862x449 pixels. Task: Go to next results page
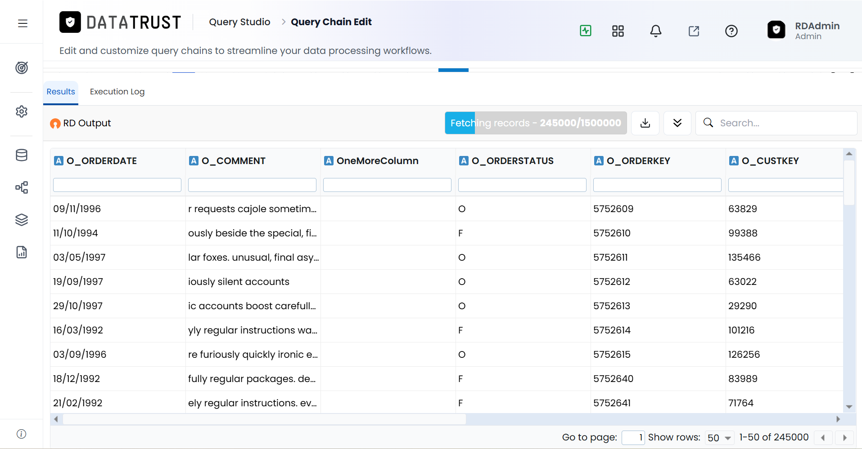point(844,438)
